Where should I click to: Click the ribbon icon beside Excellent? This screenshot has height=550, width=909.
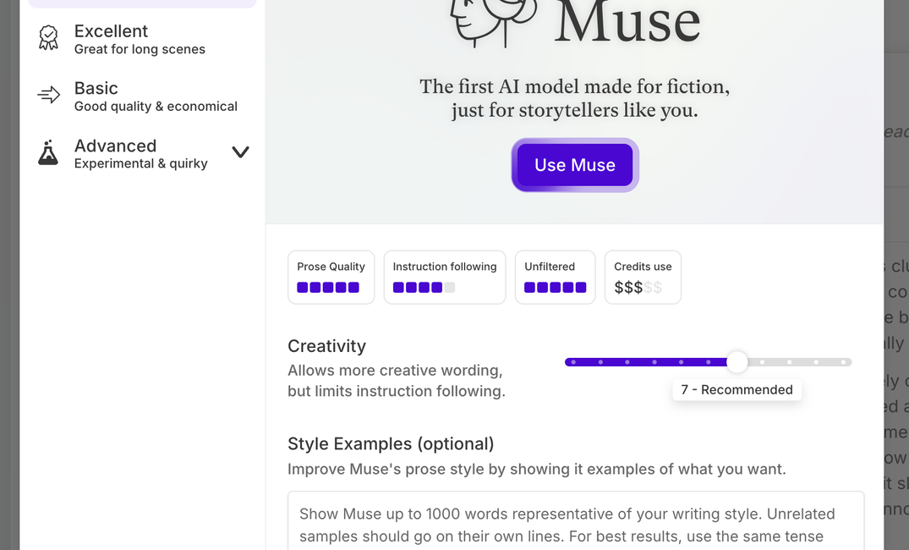(x=48, y=37)
